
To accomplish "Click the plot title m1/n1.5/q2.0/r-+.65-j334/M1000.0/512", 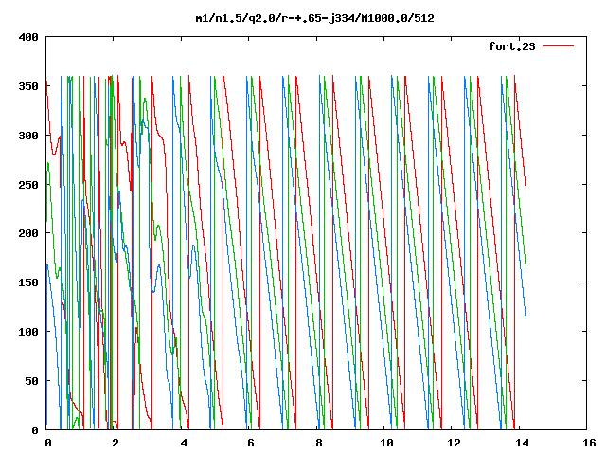I will tap(314, 18).
